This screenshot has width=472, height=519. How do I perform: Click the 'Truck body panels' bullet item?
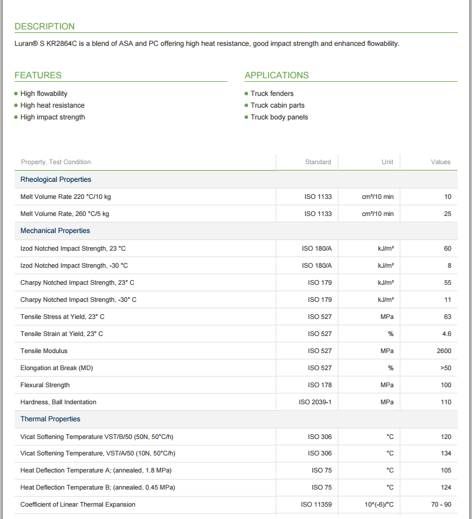279,117
